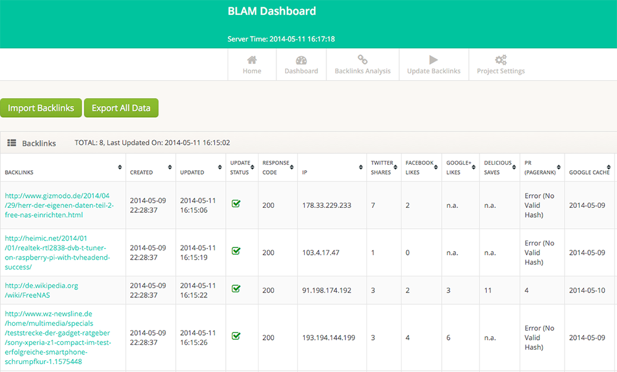The image size is (617, 372).
Task: Click PageRank value 4 in wikipedia row
Action: pos(526,290)
